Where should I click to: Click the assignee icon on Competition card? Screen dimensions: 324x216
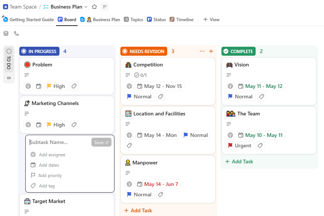[x=129, y=86]
